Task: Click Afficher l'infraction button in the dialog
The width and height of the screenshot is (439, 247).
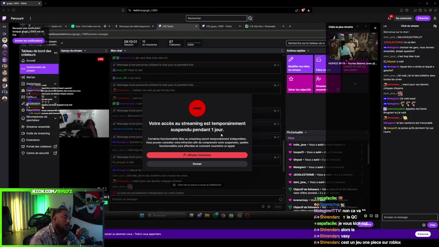Action: 197,155
